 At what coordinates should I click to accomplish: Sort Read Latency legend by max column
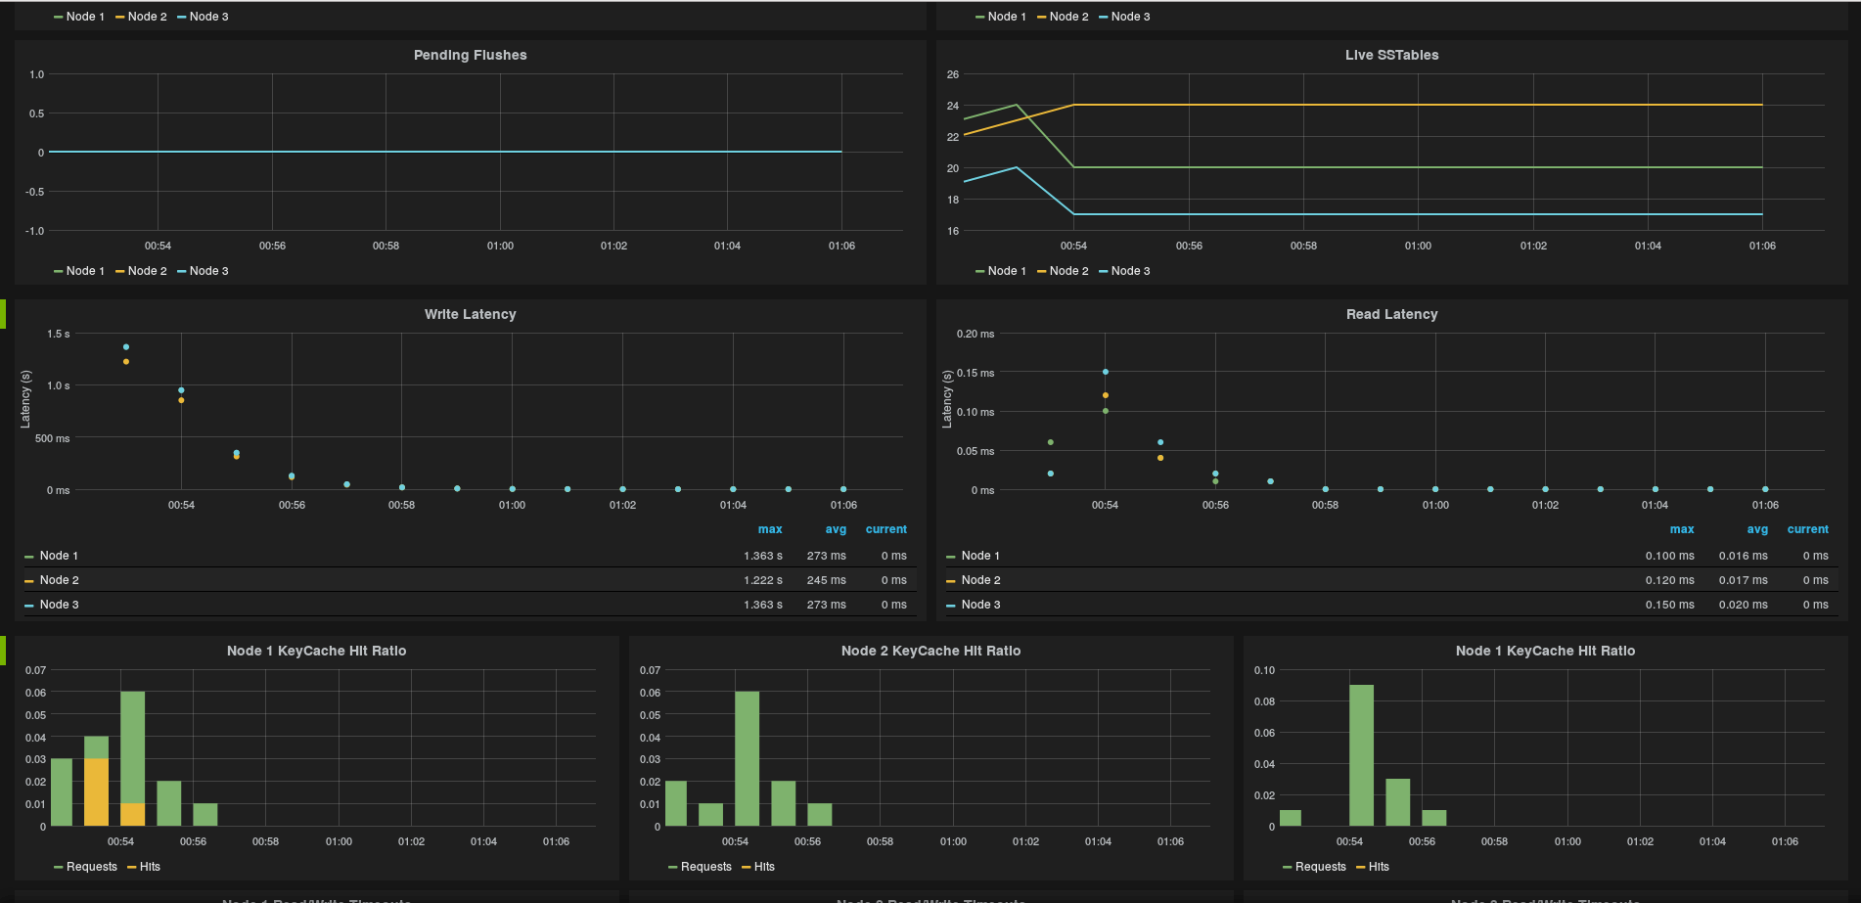1682,529
